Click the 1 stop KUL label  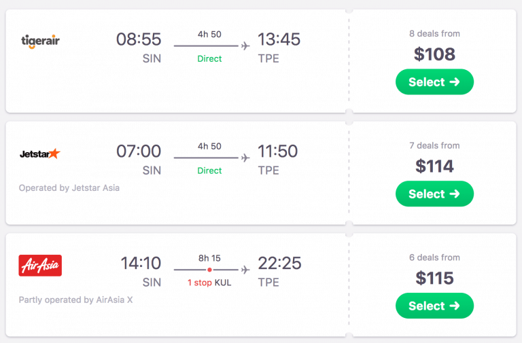point(209,283)
